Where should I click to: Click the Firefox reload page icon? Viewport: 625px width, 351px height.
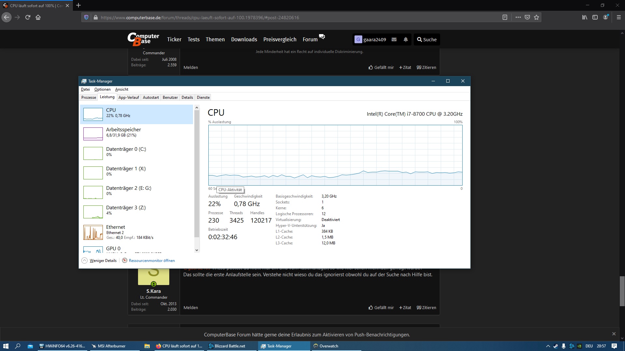(28, 18)
